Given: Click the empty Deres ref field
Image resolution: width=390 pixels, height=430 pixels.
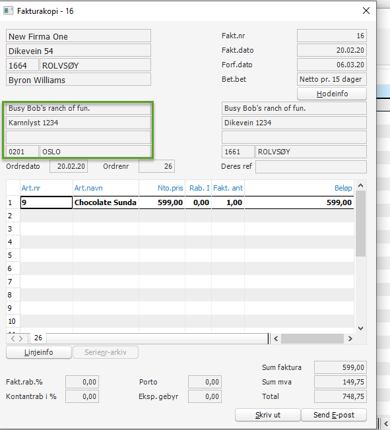Looking at the screenshot, I should click(x=311, y=166).
